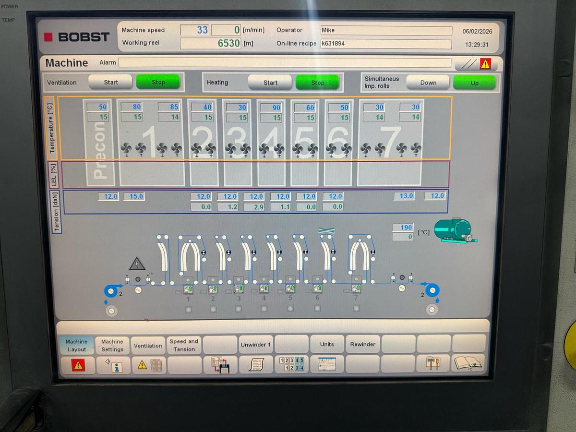Select the tension setpoint showing 15.0
The image size is (576, 432).
click(x=135, y=196)
